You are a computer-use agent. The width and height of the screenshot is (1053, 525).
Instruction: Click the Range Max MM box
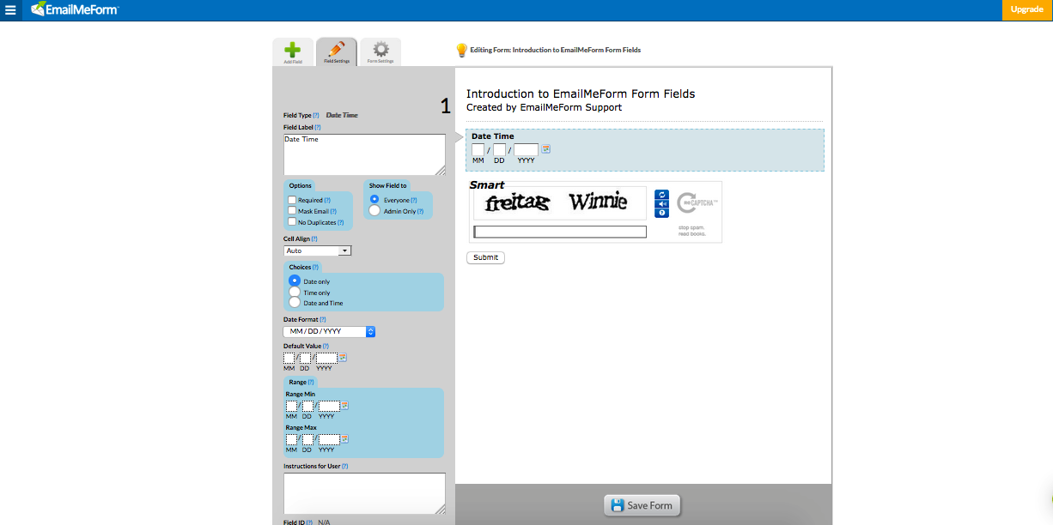(x=292, y=439)
